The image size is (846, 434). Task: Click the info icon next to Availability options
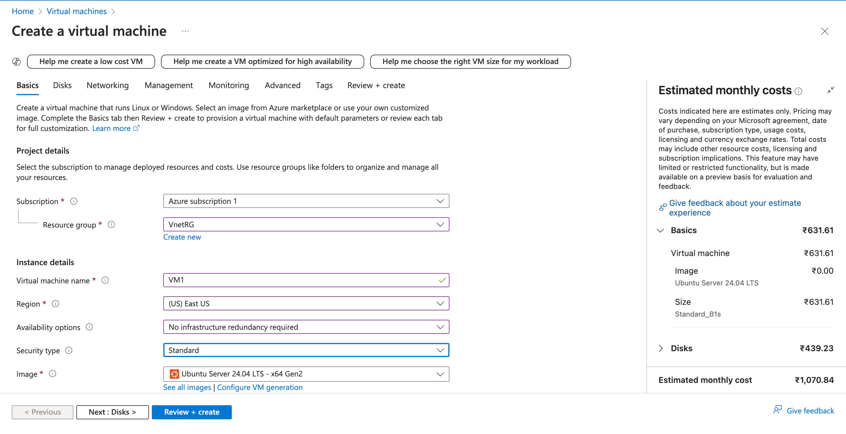coord(89,327)
